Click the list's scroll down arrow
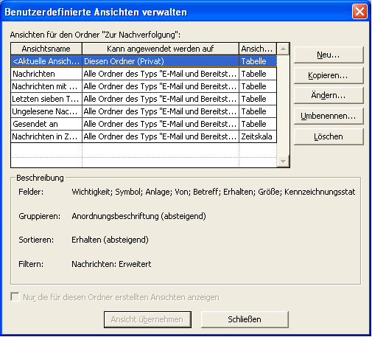This screenshot has width=372, height=337. (x=283, y=161)
